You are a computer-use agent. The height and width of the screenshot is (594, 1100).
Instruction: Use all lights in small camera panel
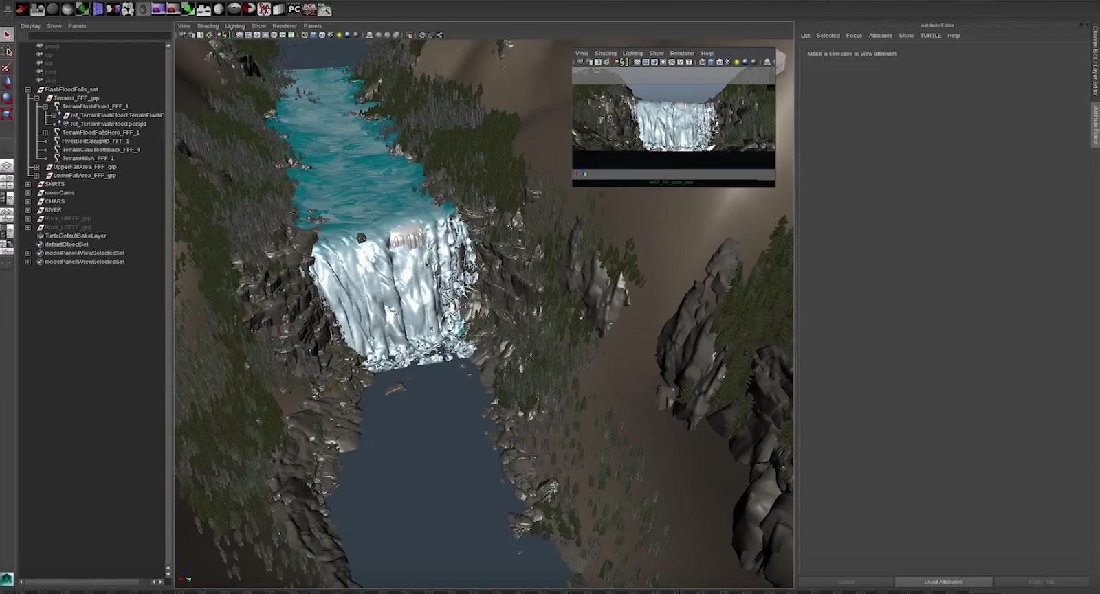point(736,62)
